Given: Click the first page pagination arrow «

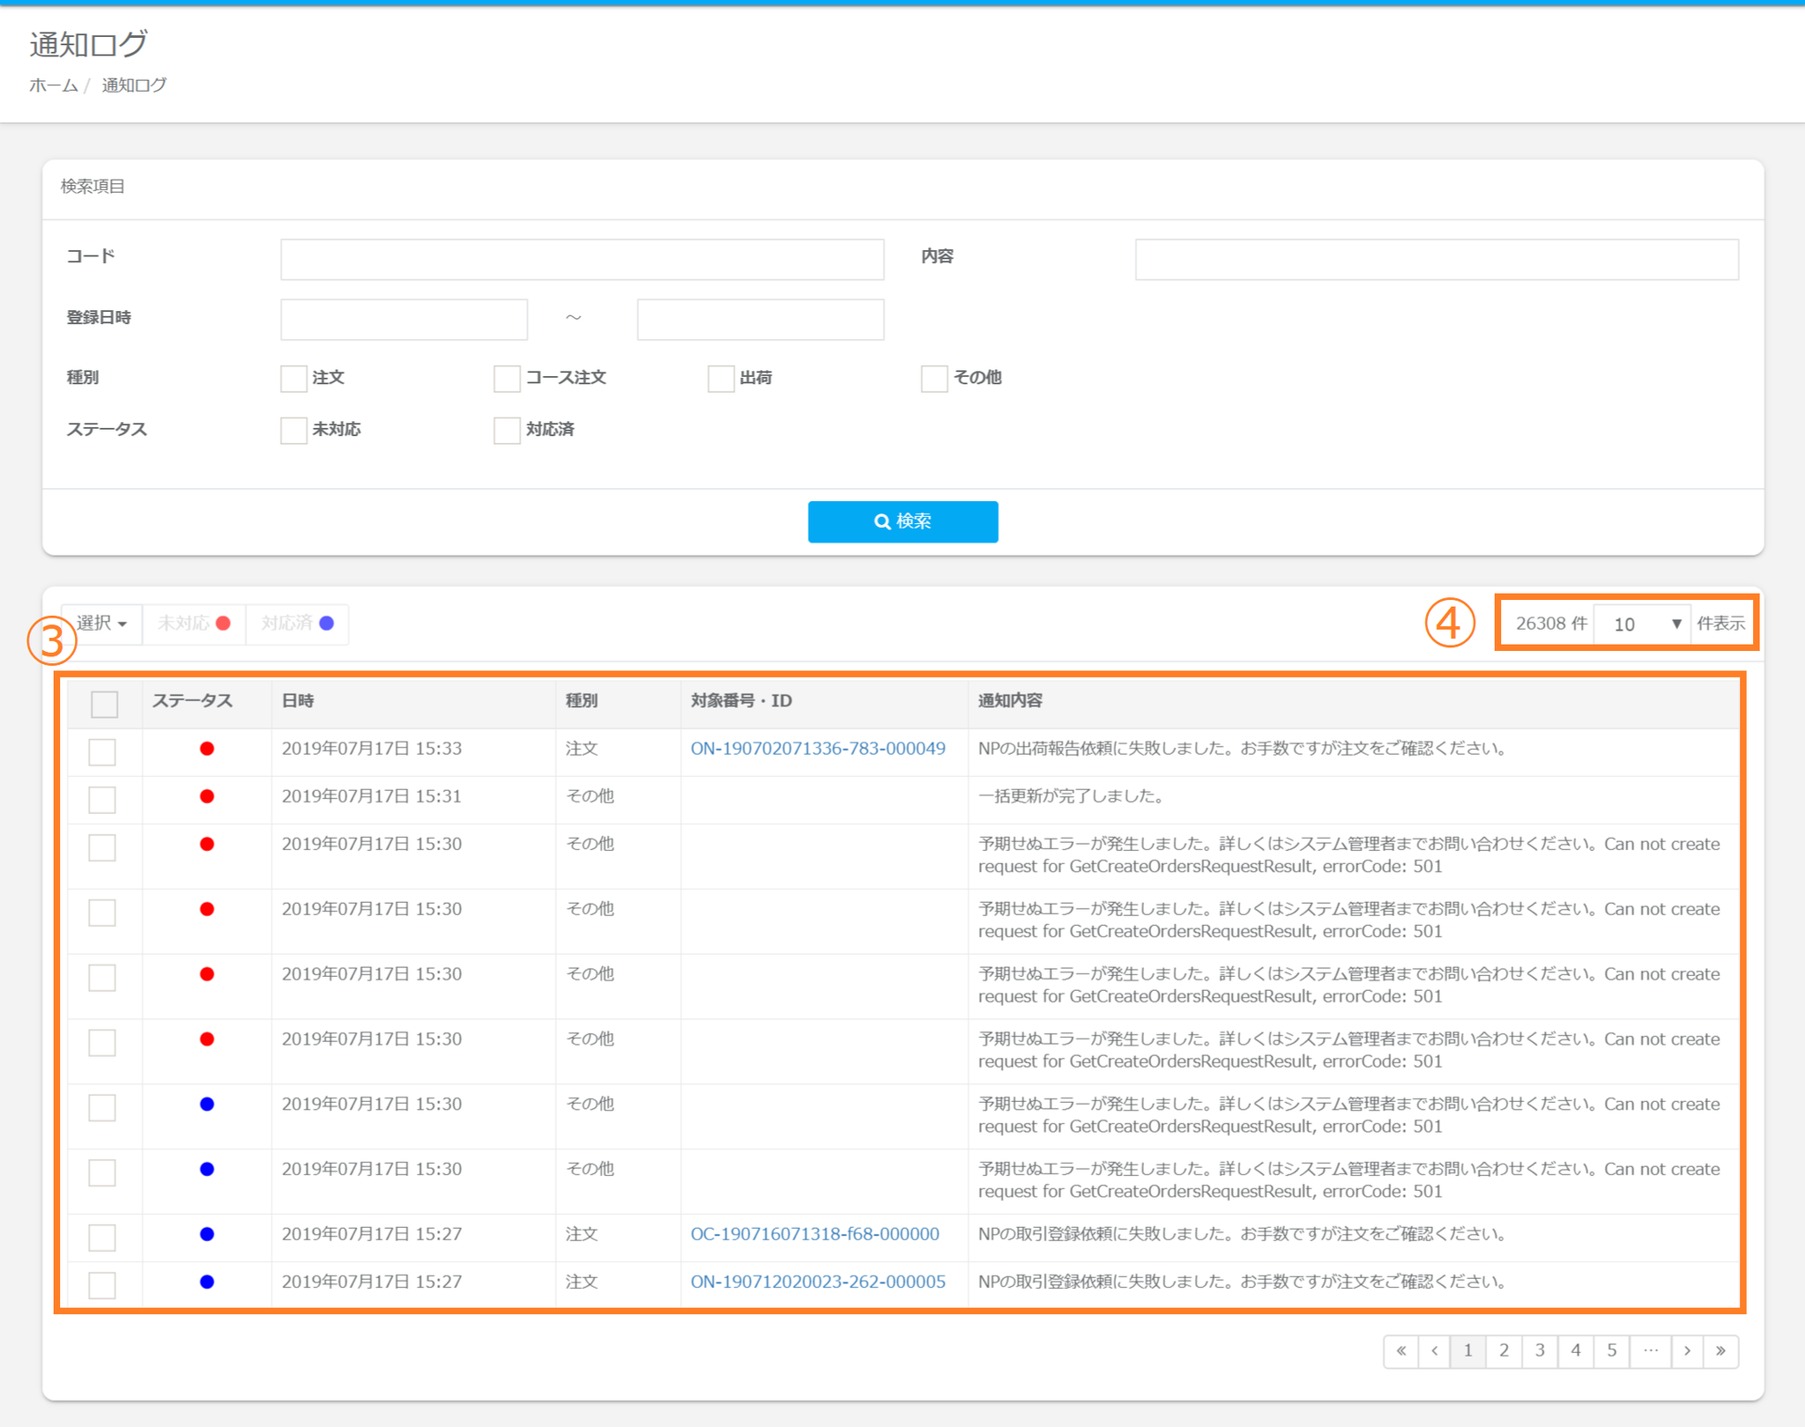Looking at the screenshot, I should 1400,1350.
